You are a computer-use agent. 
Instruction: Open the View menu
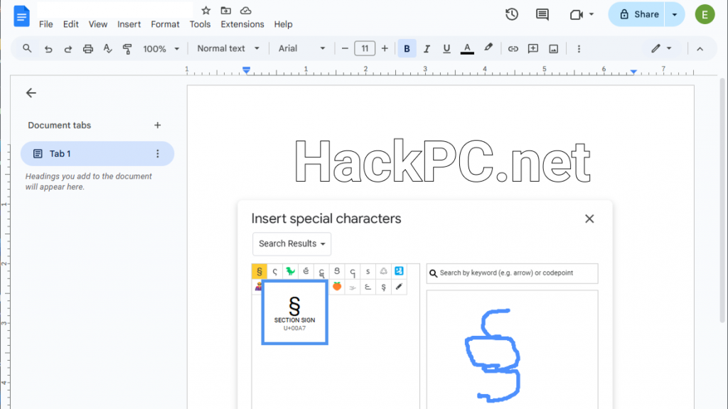click(x=98, y=25)
